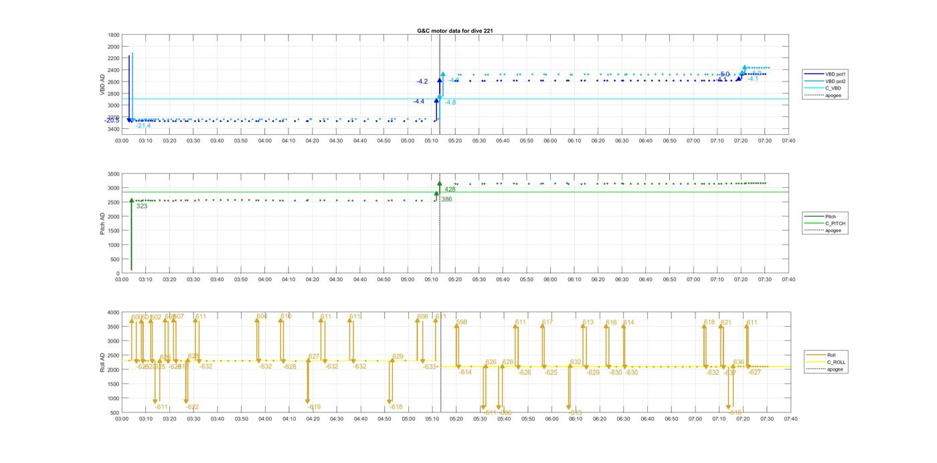Click the "428" annotation in the Pitch plot
The image size is (937, 463).
[x=450, y=190]
